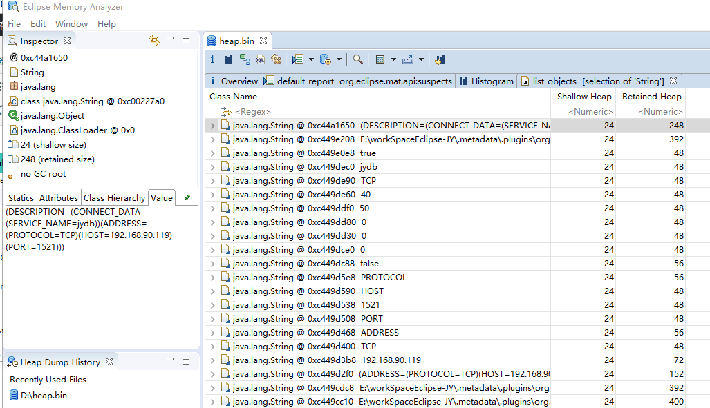This screenshot has height=408, width=710.
Task: Click the java.lang.Object superclass icon
Action: [x=14, y=116]
